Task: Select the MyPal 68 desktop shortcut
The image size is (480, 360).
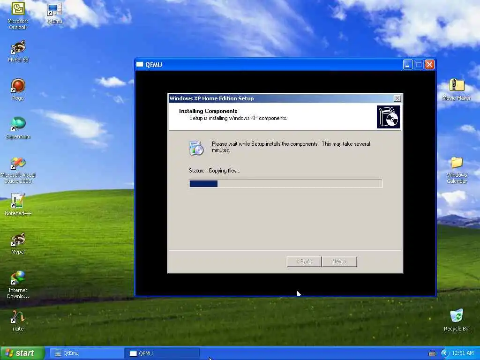Action: pos(18,52)
